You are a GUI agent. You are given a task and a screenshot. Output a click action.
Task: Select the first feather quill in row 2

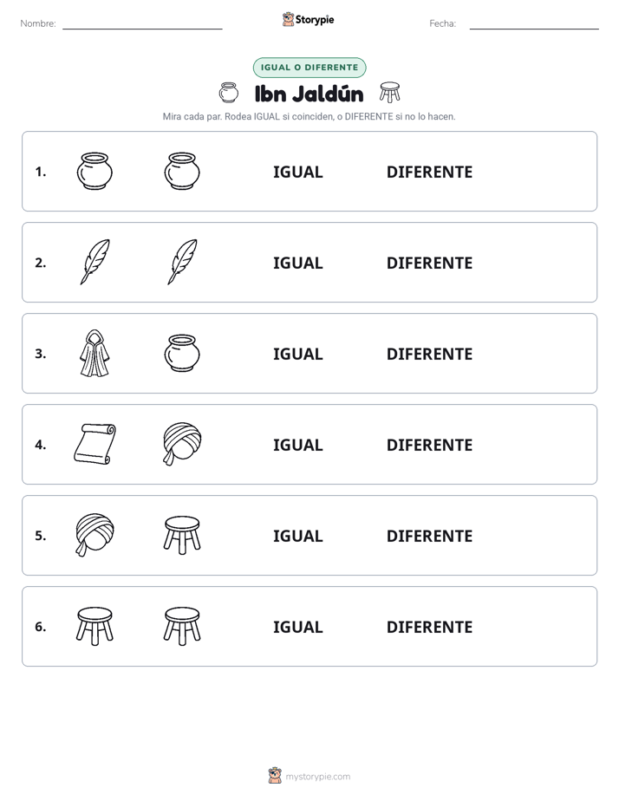94,262
